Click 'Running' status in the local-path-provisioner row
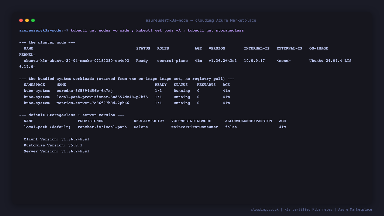 click(182, 97)
